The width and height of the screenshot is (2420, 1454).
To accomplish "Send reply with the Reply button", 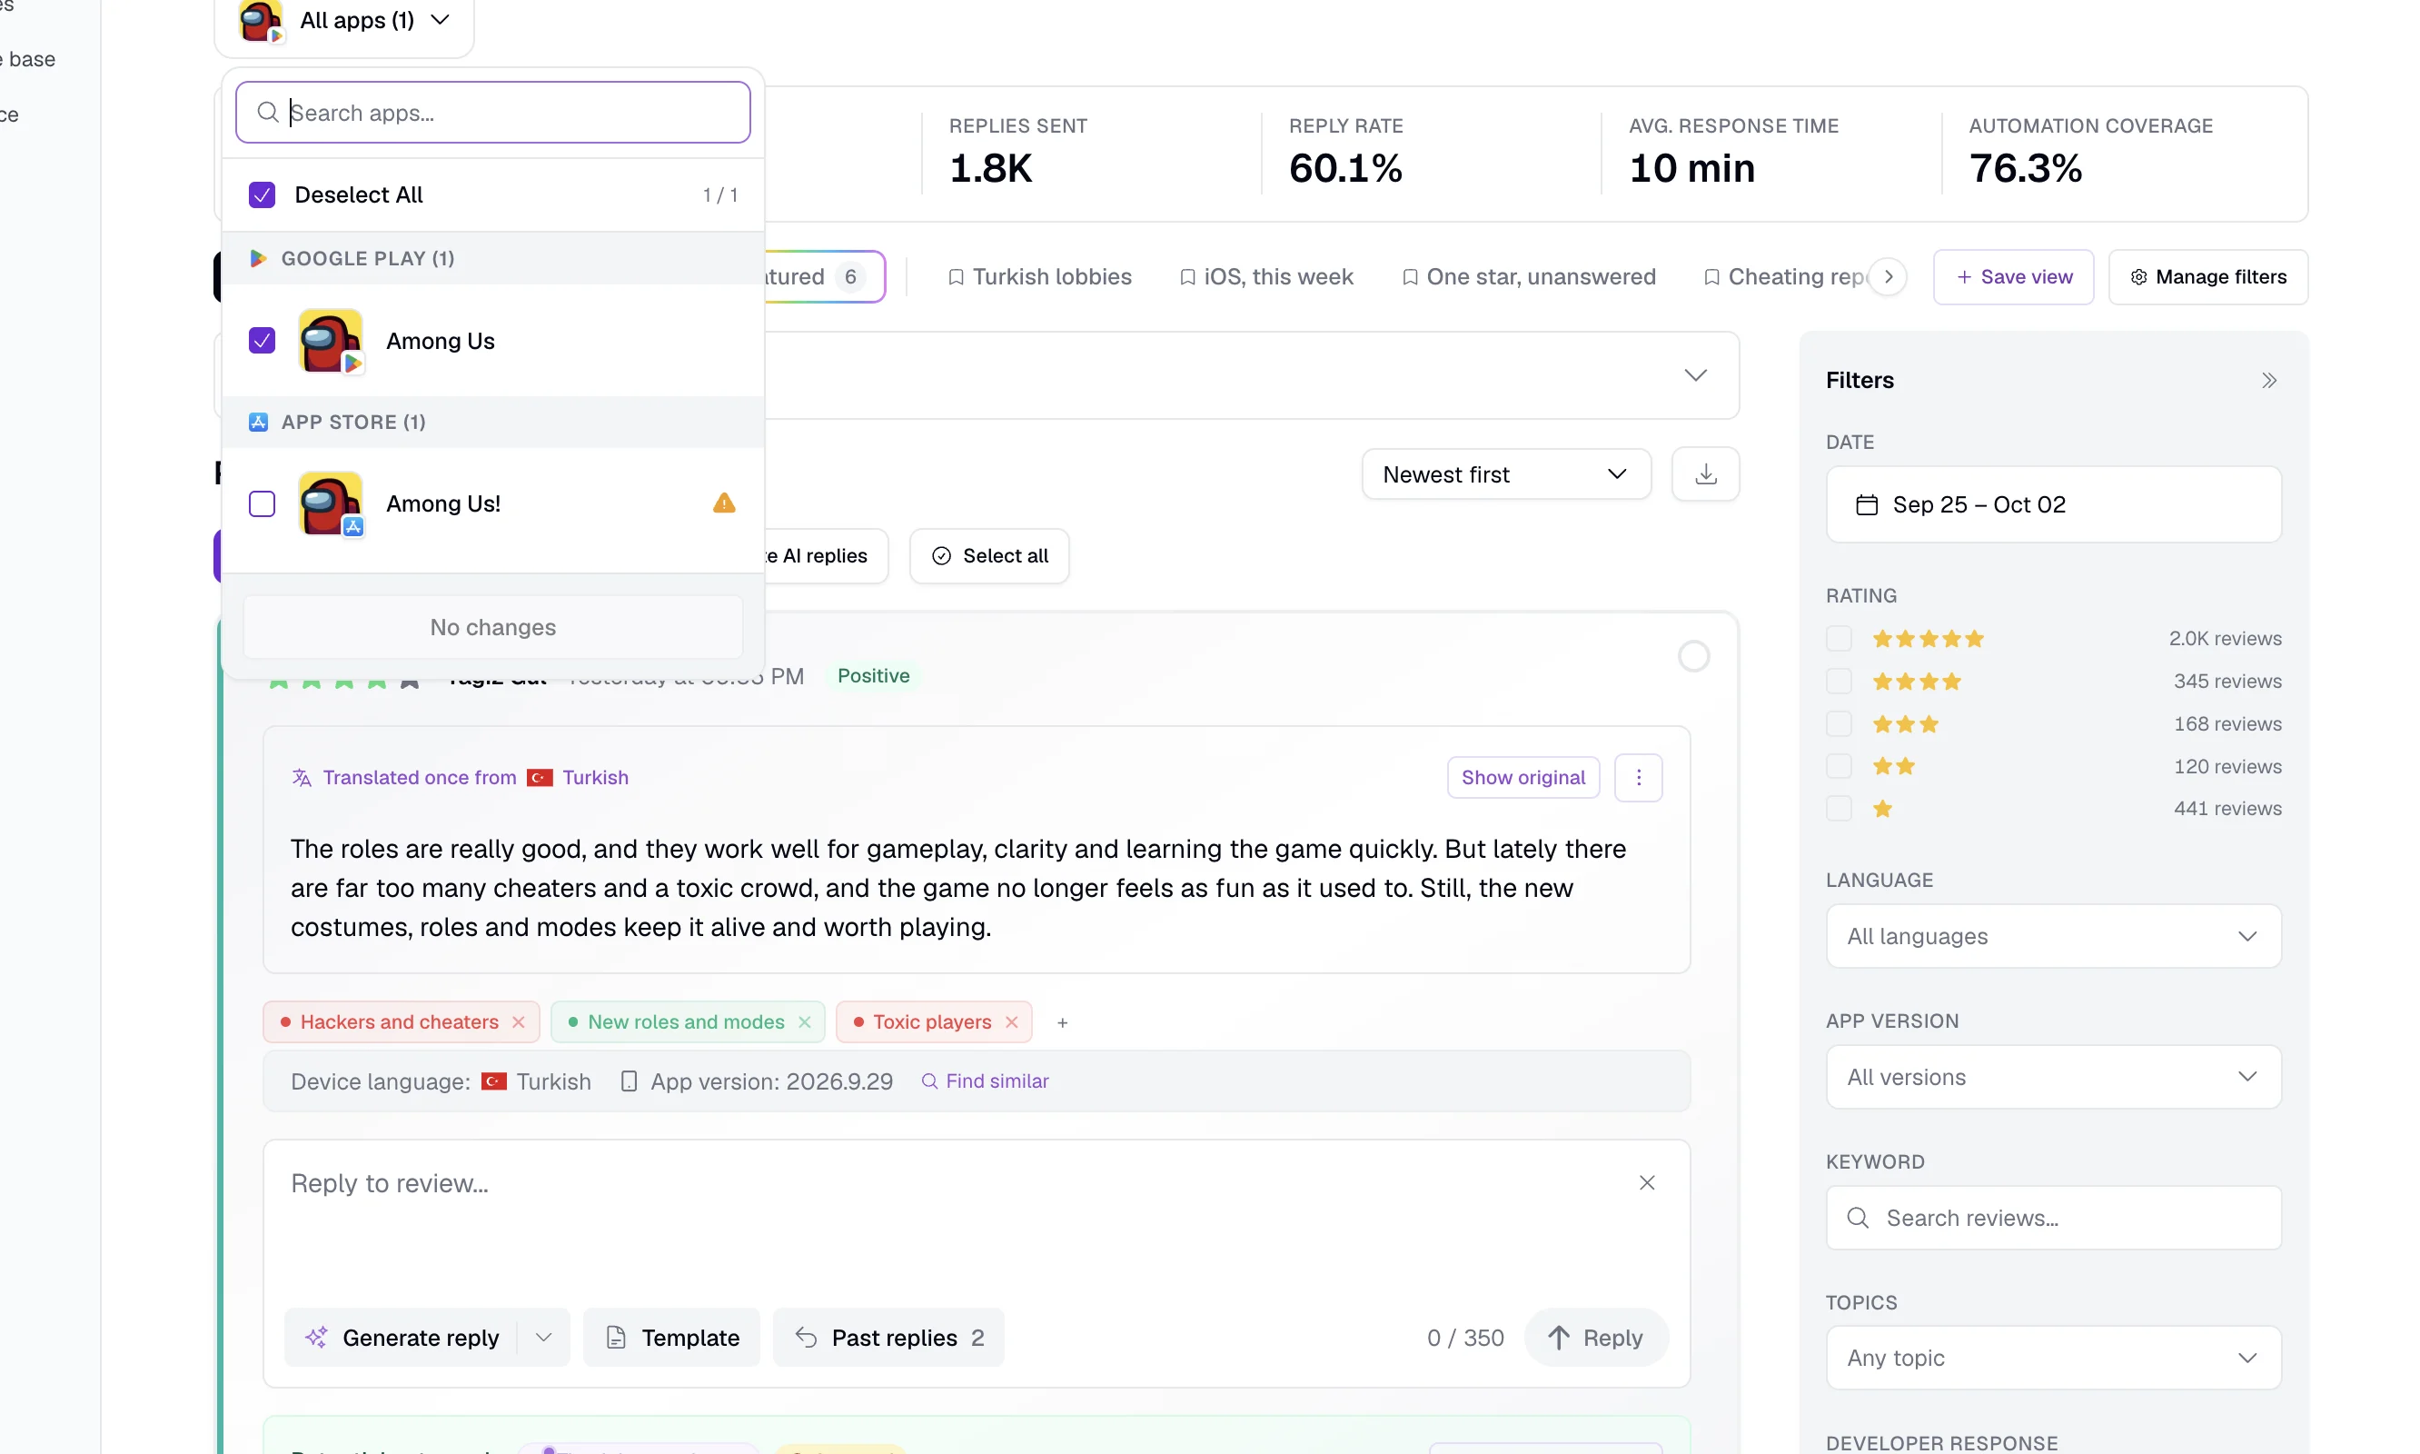I will (1594, 1338).
